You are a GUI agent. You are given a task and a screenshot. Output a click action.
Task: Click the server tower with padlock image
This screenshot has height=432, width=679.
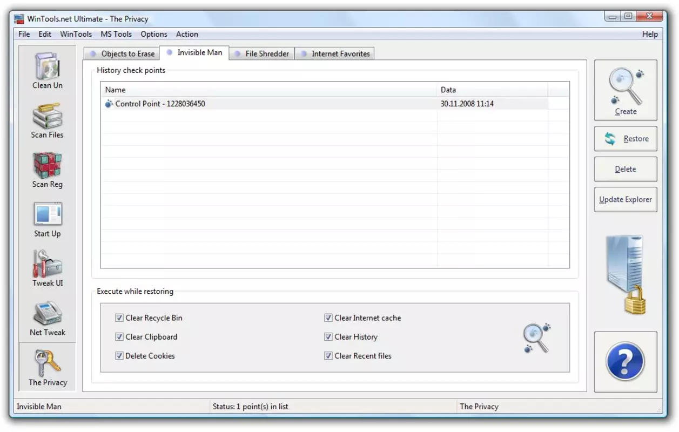point(626,275)
